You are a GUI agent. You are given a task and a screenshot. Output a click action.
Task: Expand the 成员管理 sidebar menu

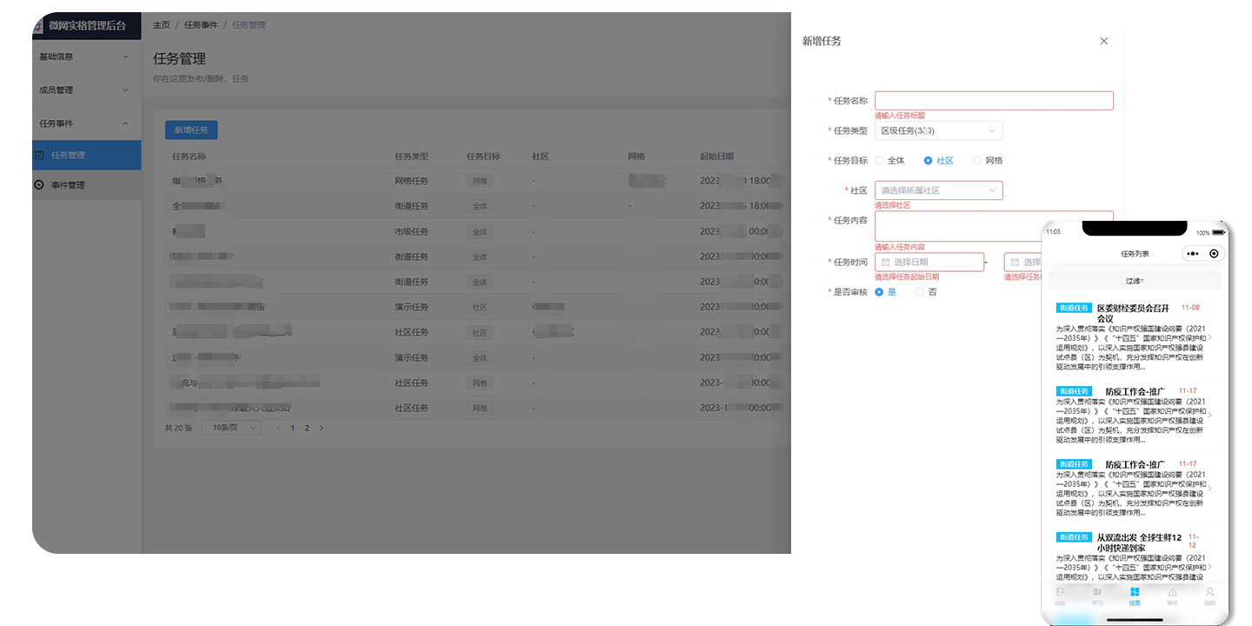tap(83, 90)
